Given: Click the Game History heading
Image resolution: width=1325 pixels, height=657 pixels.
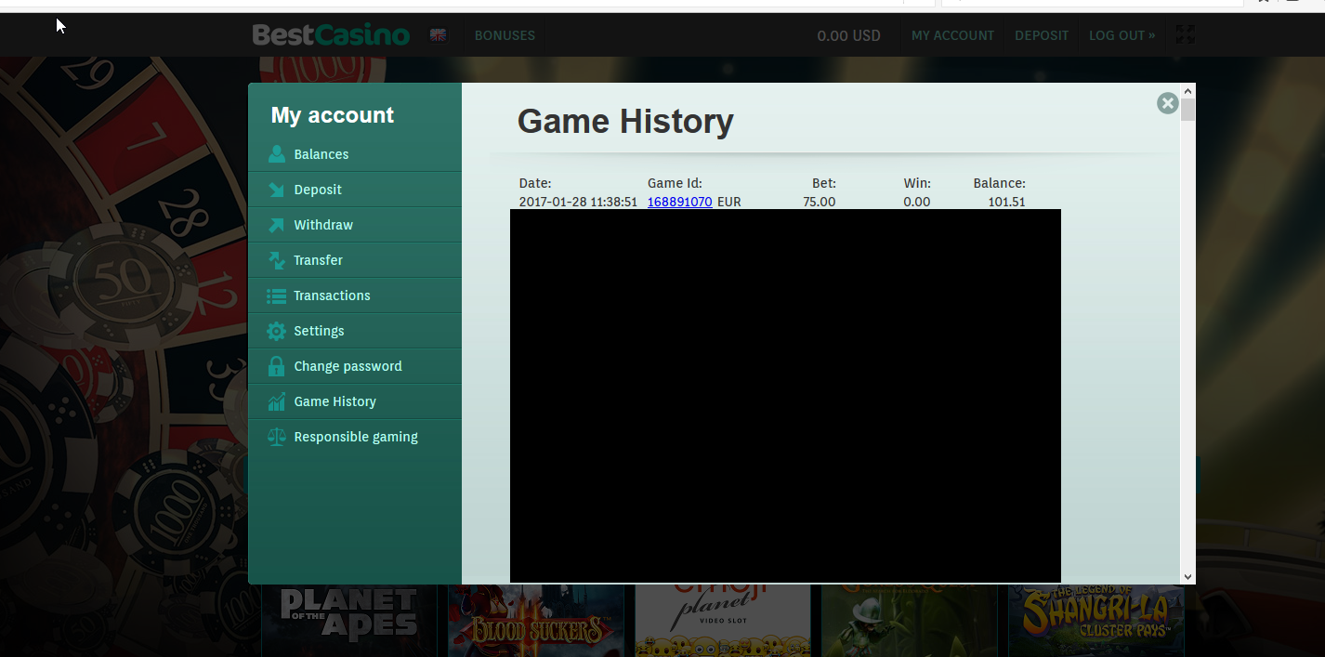Looking at the screenshot, I should 625,122.
